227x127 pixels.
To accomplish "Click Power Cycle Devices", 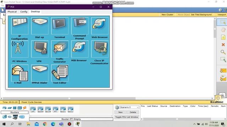I will pos(32,102).
